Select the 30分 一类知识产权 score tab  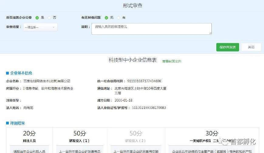click(212, 137)
